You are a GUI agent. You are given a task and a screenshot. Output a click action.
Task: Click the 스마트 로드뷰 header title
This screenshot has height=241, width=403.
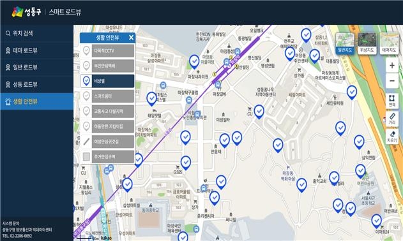tap(65, 12)
